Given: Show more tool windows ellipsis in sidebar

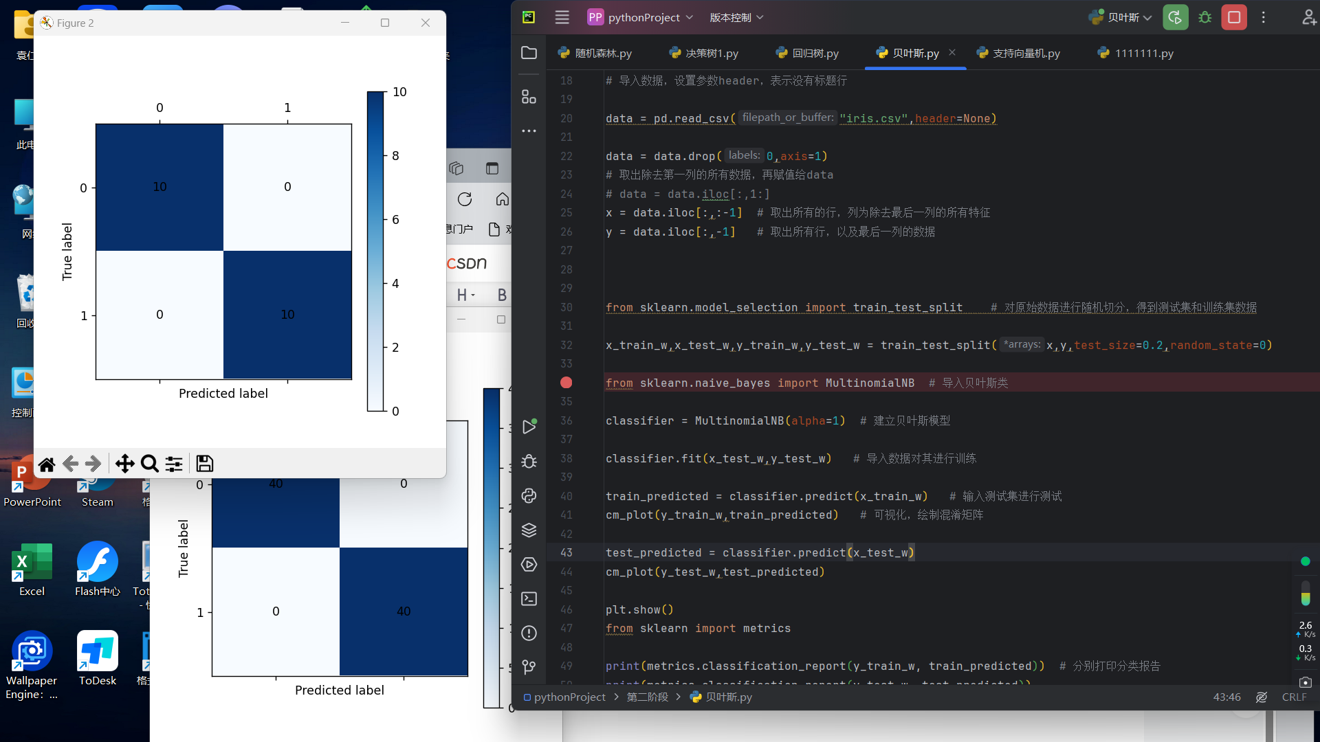Looking at the screenshot, I should pos(529,131).
